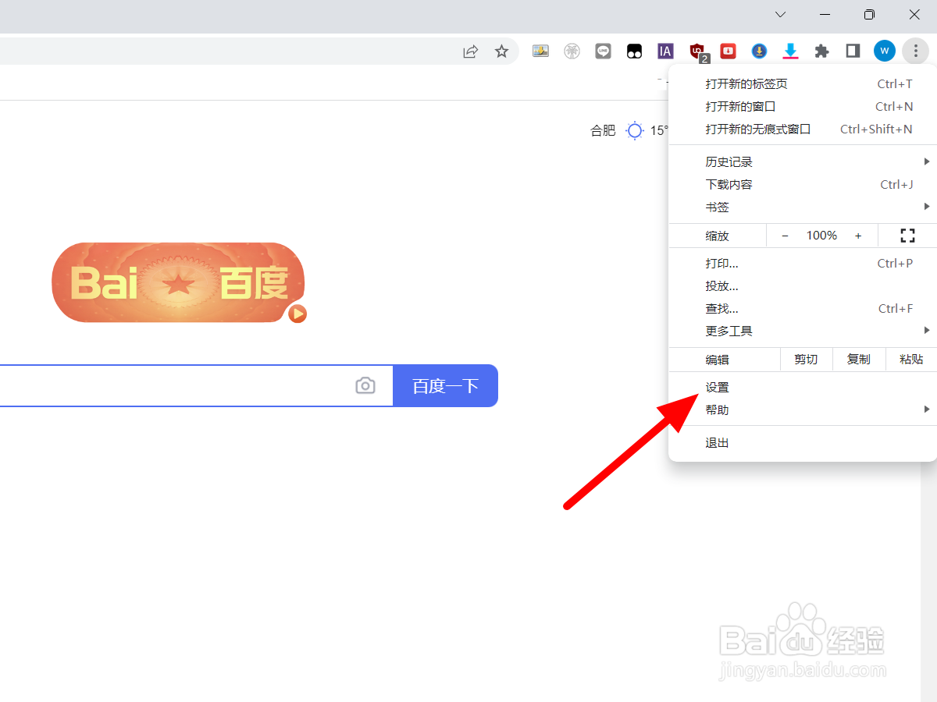This screenshot has height=702, width=937.
Task: Click the share page icon in address bar
Action: coord(470,51)
